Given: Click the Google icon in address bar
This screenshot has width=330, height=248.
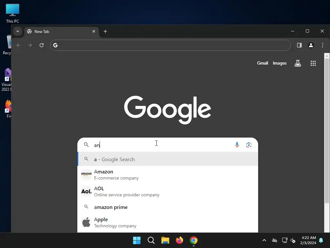Looking at the screenshot, I should 55,45.
